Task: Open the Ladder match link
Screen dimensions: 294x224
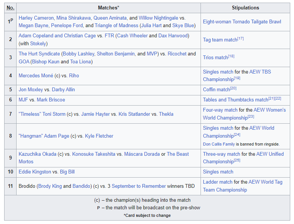Action: point(218,182)
